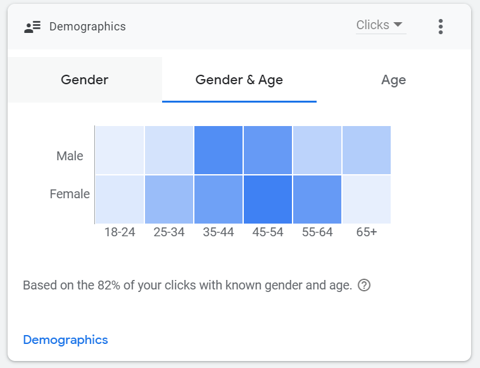Open the three-dot more options menu
The height and width of the screenshot is (368, 480).
pos(441,26)
